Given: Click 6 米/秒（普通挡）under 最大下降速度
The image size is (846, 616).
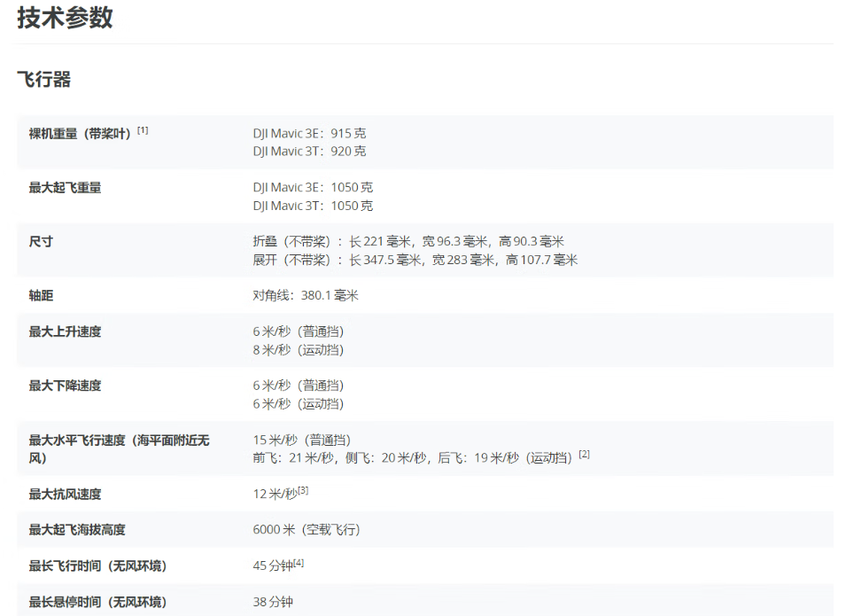Looking at the screenshot, I should tap(299, 386).
